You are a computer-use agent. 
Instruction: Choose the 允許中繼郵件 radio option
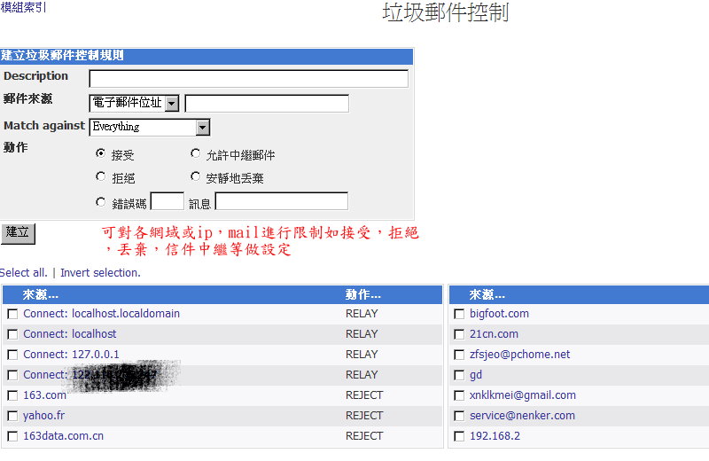[196, 153]
